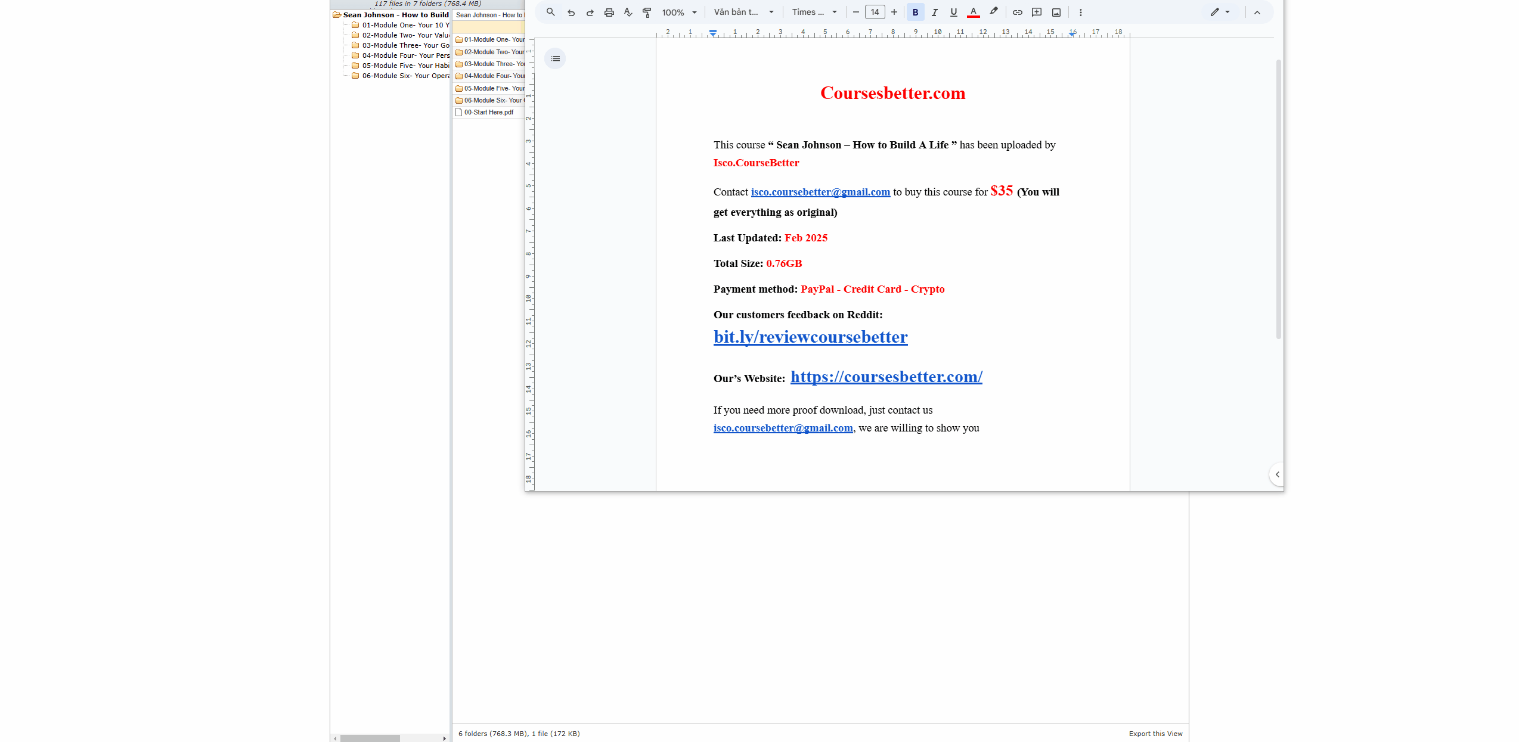Select 03-Module Three folder in tree
Viewport: 1519px width, 742px height.
[x=405, y=45]
